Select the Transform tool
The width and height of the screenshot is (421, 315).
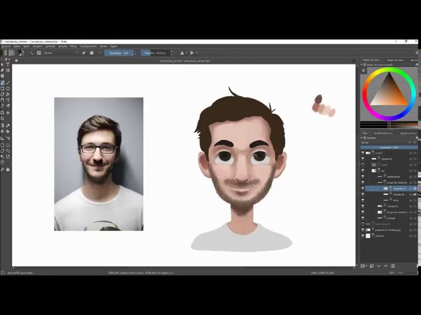(2, 113)
